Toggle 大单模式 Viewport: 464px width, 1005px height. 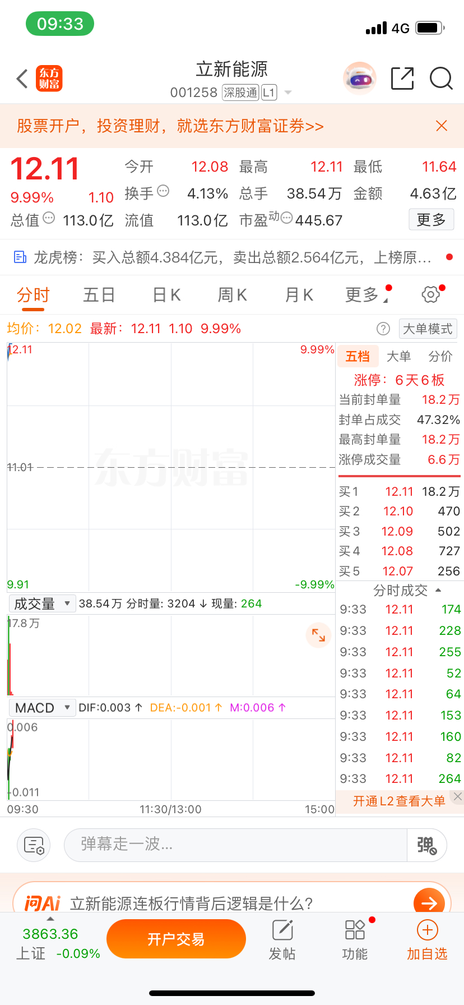pyautogui.click(x=428, y=329)
